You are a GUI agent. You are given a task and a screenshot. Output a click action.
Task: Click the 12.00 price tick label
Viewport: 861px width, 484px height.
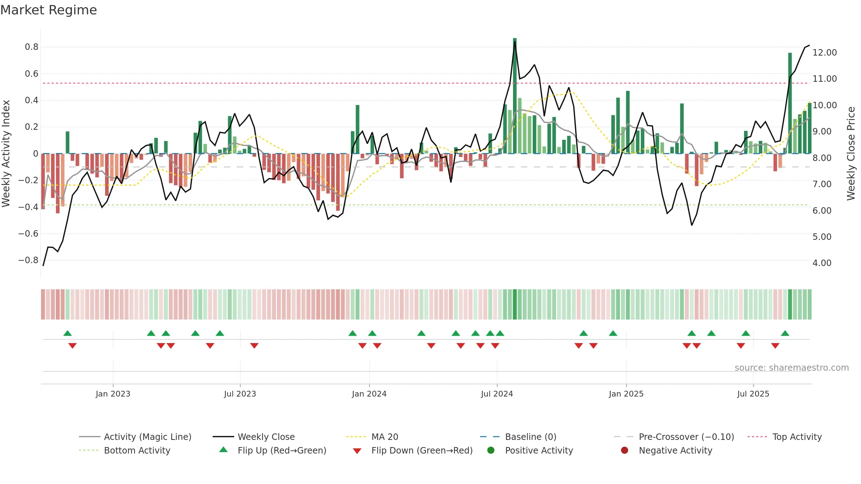(825, 52)
